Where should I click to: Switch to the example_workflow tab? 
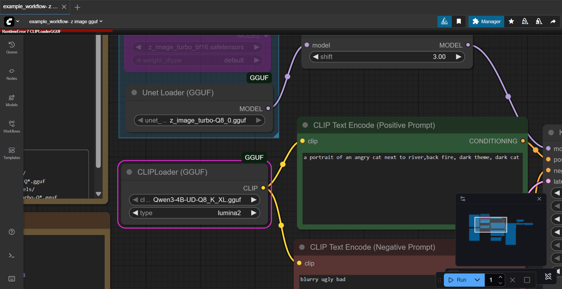coord(30,7)
